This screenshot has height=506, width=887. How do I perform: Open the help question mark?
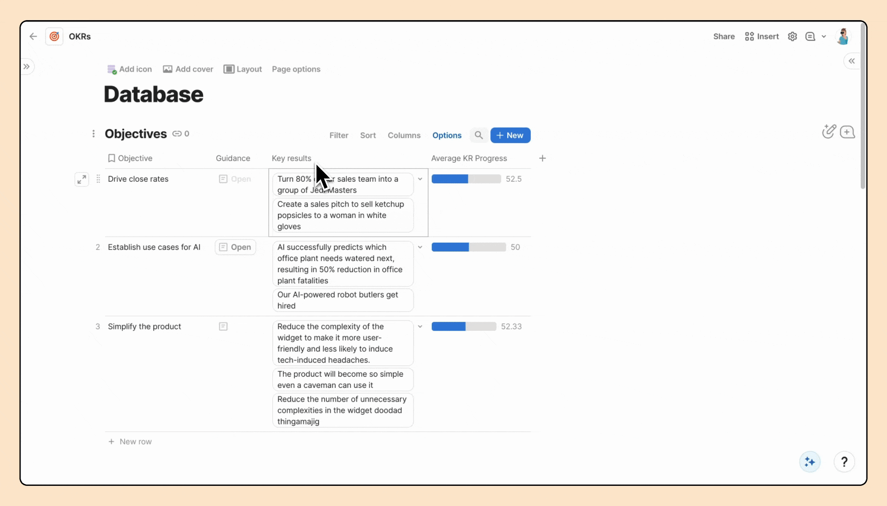[844, 462]
